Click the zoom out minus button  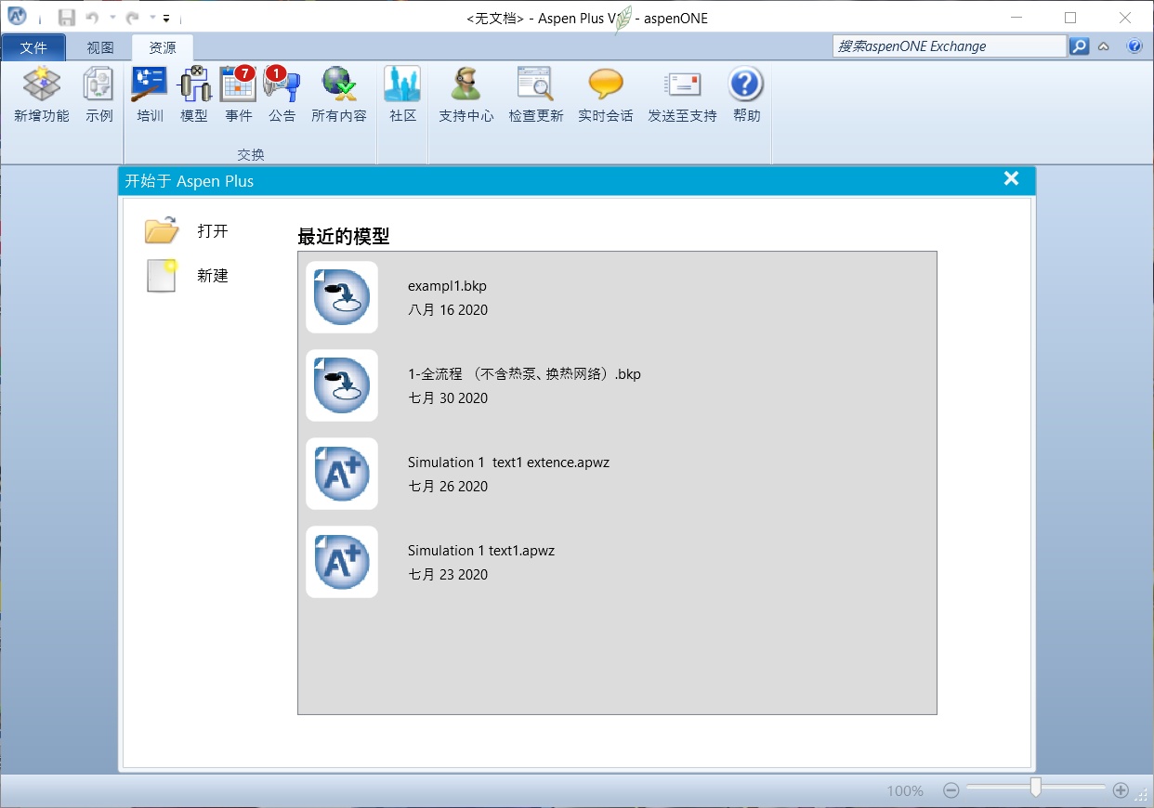[951, 790]
